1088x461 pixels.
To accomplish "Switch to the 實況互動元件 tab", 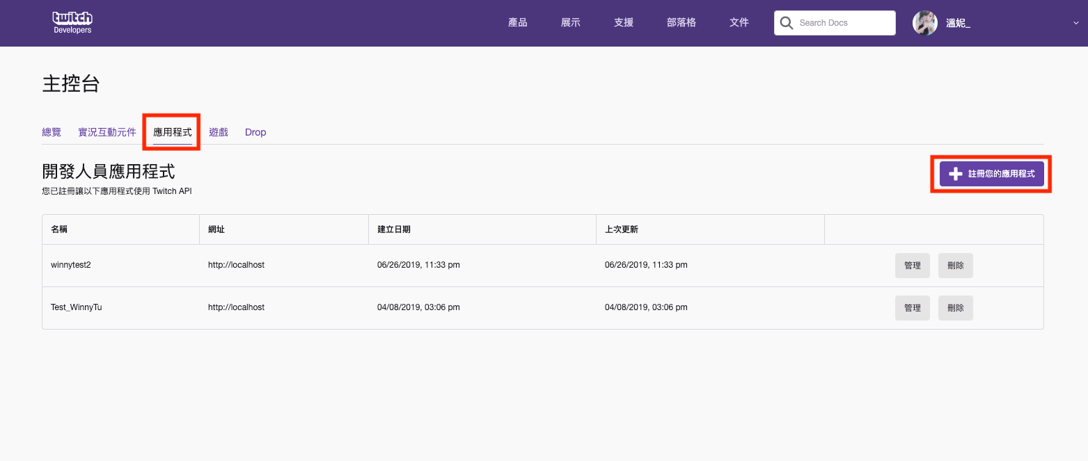I will coord(107,132).
